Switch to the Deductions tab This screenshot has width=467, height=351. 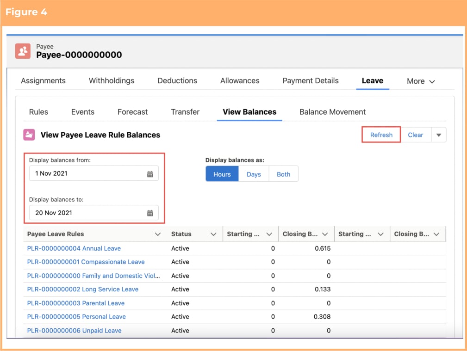(177, 80)
